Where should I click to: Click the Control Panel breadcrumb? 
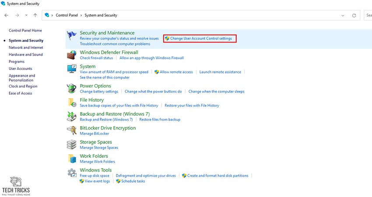click(x=67, y=15)
